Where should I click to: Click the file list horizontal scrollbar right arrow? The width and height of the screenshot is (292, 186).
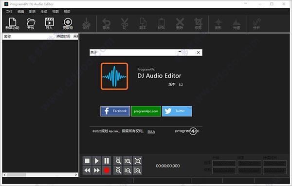tap(76, 175)
